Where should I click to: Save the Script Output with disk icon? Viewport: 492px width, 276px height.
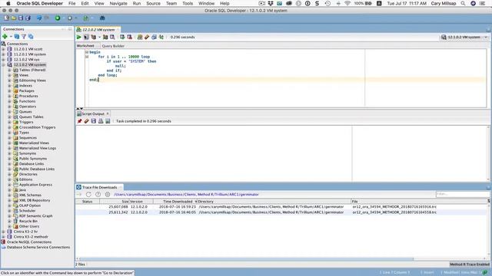[94, 121]
